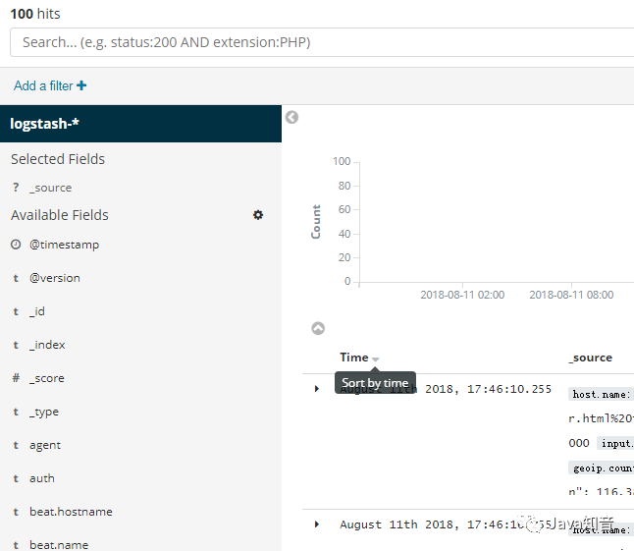Click the _type field

(x=44, y=412)
